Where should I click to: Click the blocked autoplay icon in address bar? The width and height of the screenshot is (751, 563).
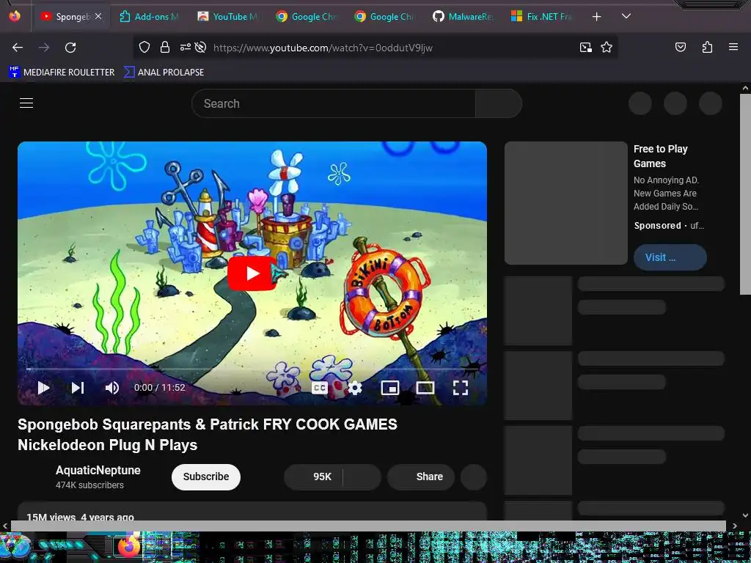201,47
